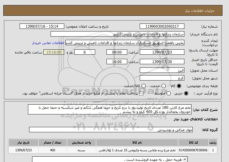
Task: Click the جزئیات اطلاعات نیاز page header
Action: 200,11
